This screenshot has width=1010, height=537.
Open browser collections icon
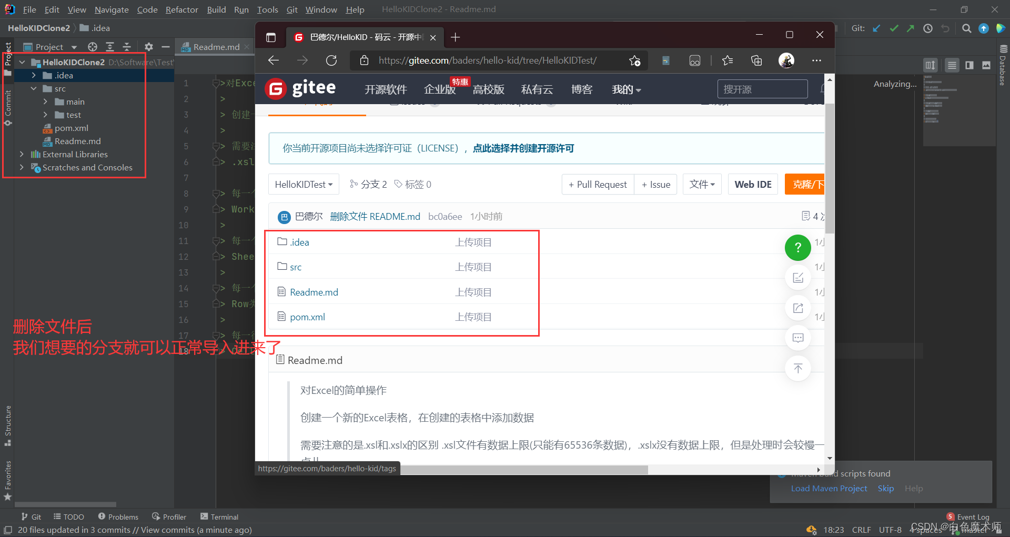pos(756,60)
